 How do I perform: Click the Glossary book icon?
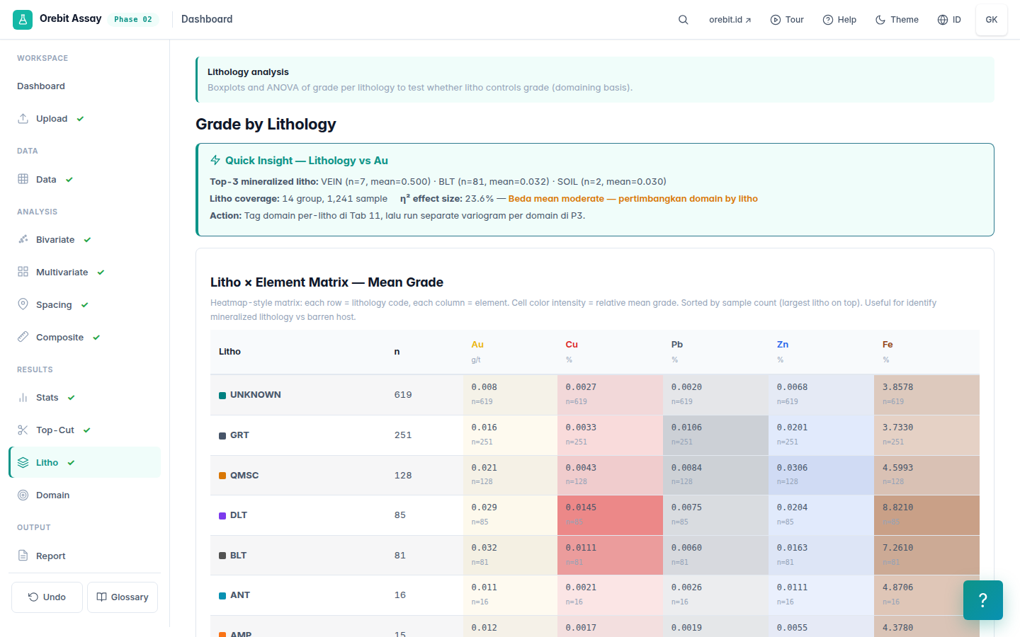101,597
